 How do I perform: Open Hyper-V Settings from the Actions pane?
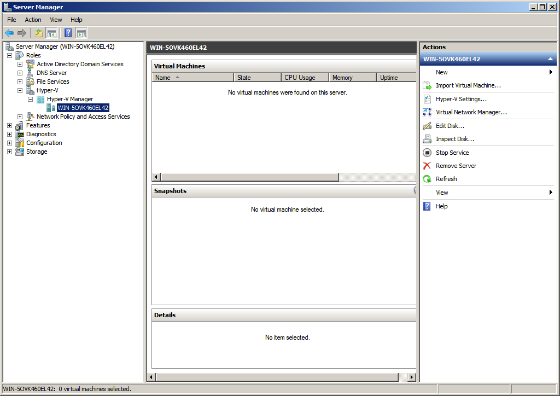461,99
